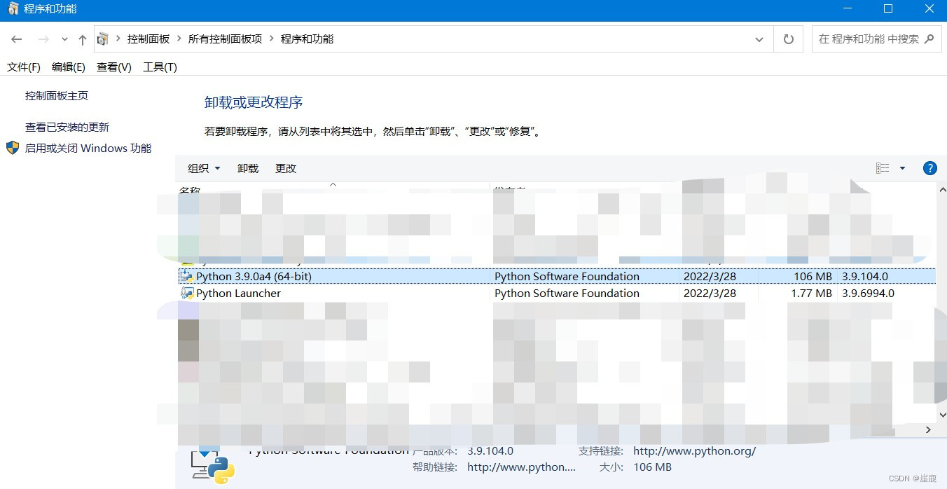
Task: Click the search magnifier icon
Action: pos(929,39)
